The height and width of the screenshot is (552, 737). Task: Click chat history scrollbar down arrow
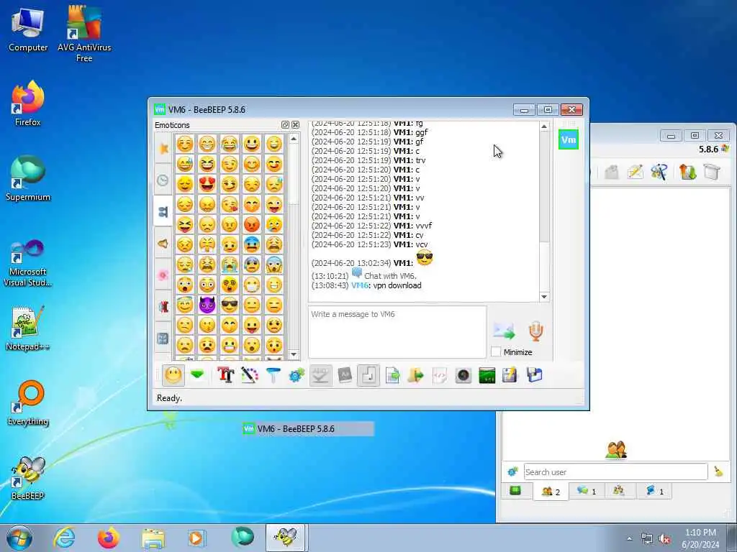pyautogui.click(x=544, y=297)
